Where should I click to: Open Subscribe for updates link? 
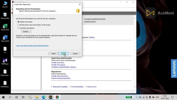pos(60,87)
